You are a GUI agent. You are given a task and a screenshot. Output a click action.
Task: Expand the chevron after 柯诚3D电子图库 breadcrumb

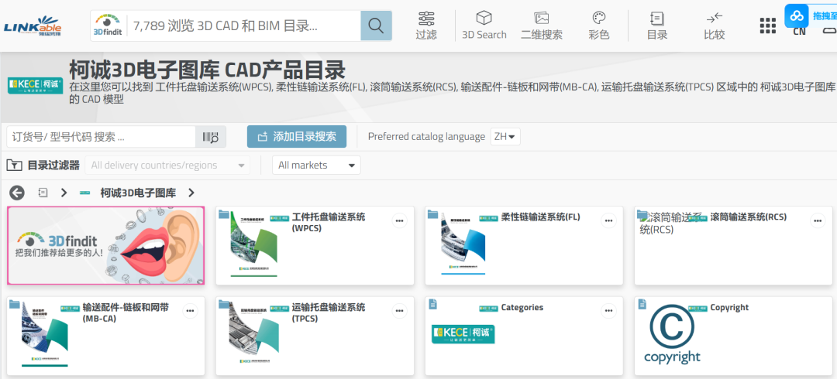coord(191,193)
